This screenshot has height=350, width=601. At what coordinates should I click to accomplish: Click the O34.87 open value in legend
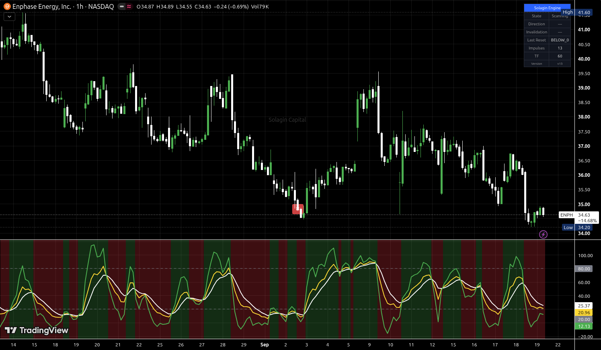pos(145,7)
